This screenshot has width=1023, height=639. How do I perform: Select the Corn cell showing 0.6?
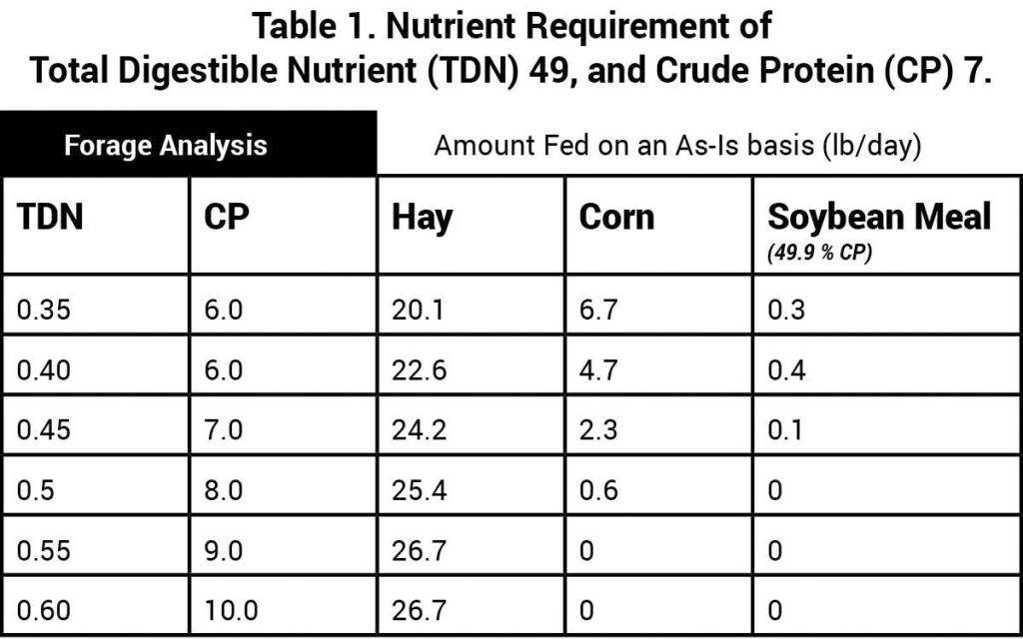pos(599,490)
